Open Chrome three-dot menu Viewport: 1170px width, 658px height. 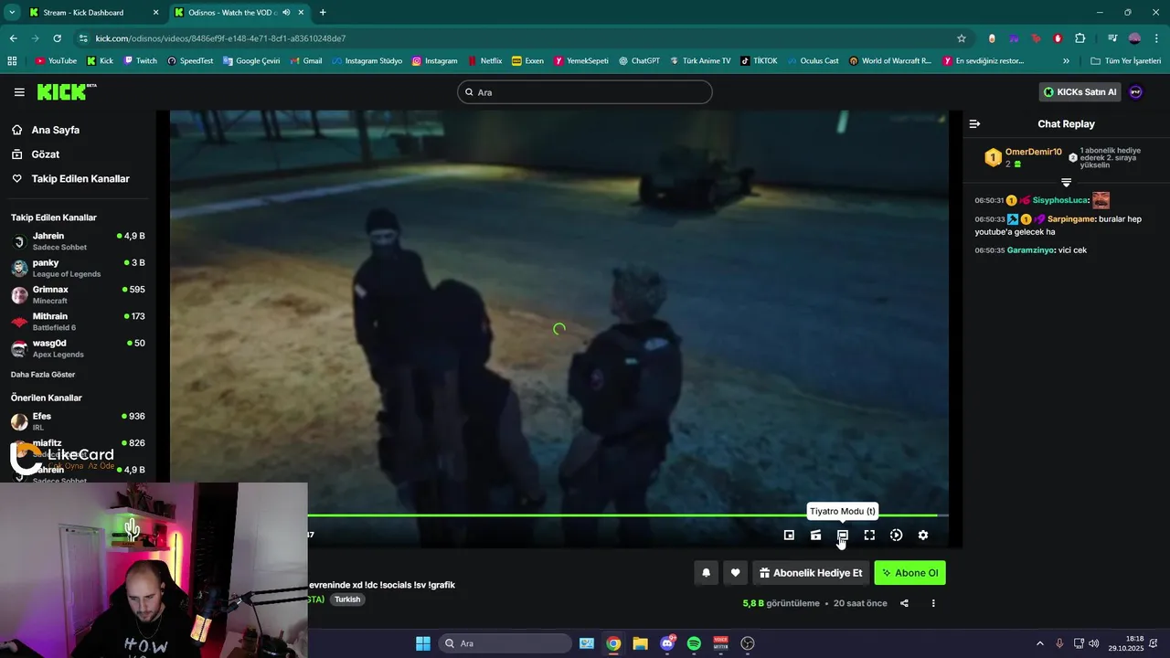tap(1156, 38)
